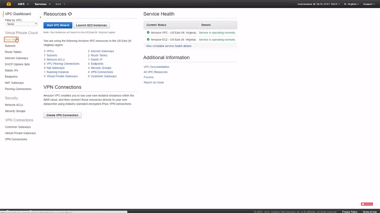The width and height of the screenshot is (380, 213).
Task: Expand the N. Virginia region menu
Action: click(351, 4)
